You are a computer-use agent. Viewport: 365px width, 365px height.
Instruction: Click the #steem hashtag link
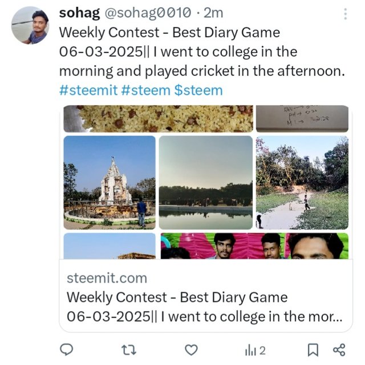(x=145, y=90)
